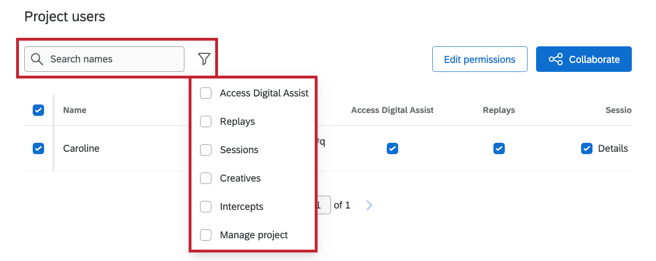656x261 pixels.
Task: Click the Collaborate button
Action: tap(583, 59)
